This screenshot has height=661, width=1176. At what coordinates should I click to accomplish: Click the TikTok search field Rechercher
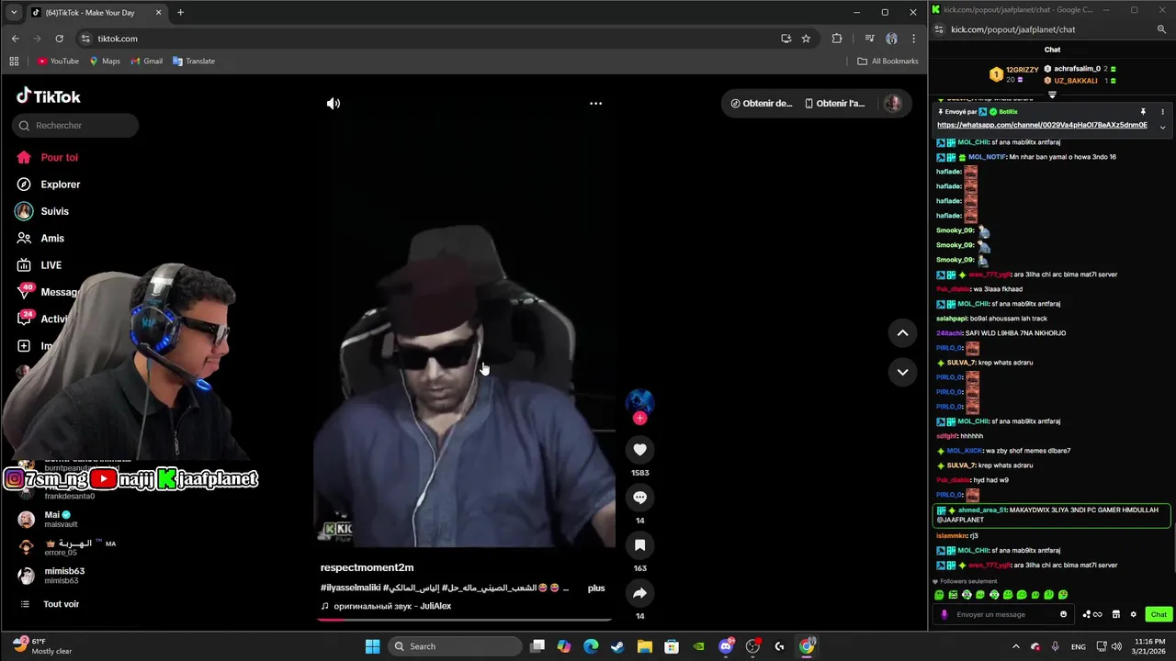coord(75,126)
